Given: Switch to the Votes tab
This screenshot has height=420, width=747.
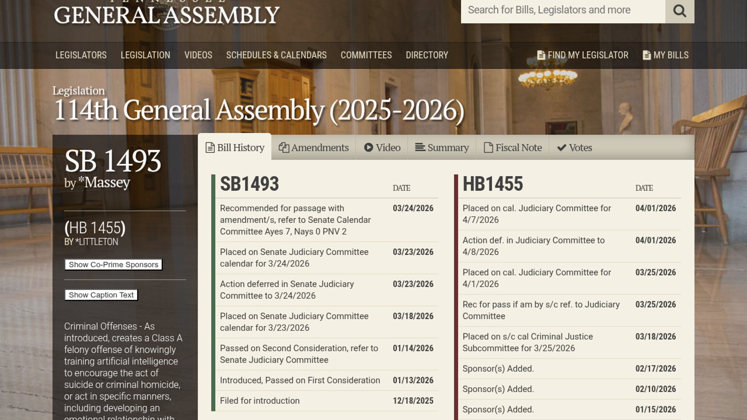Looking at the screenshot, I should coord(580,148).
